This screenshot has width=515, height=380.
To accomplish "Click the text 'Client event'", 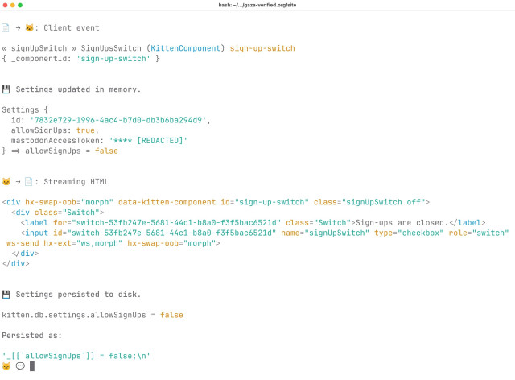I will 72,28.
